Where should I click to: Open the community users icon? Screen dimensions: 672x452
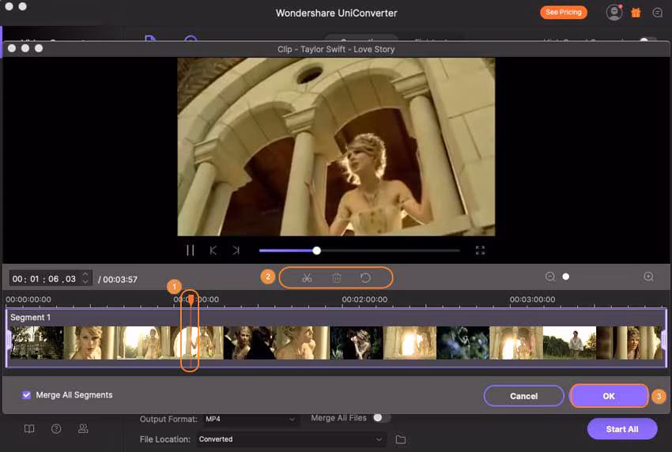coord(83,429)
